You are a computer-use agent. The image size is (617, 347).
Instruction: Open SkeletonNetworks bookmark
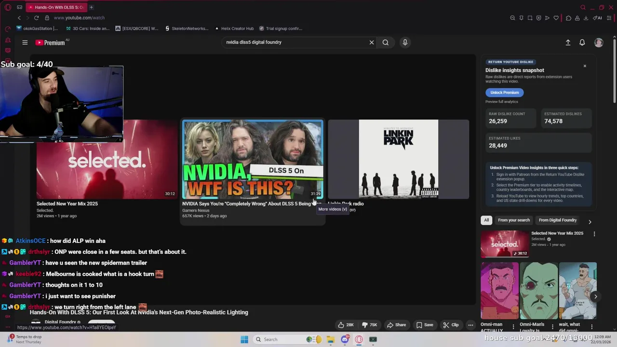(x=187, y=28)
